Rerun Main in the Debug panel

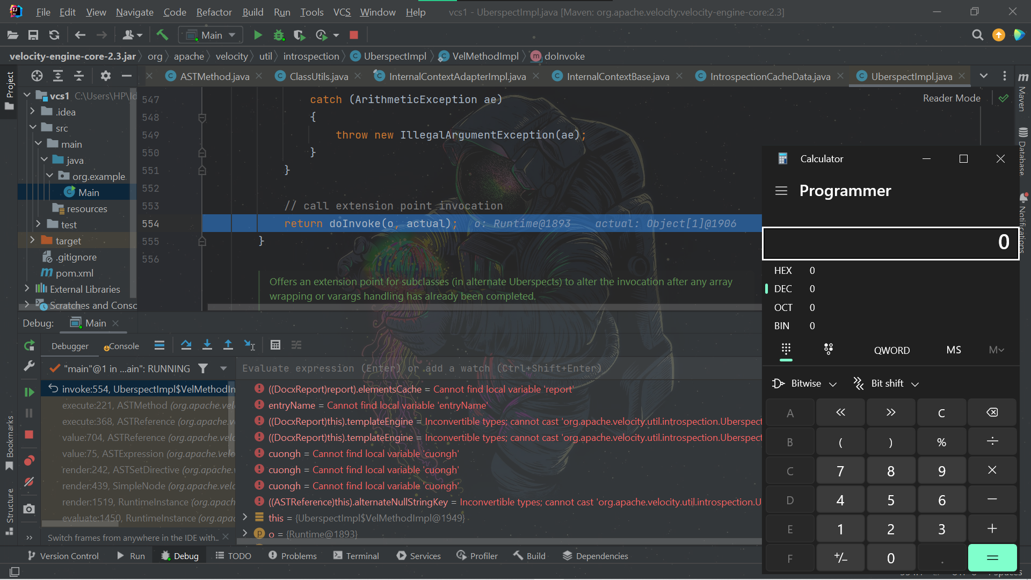[x=30, y=346]
